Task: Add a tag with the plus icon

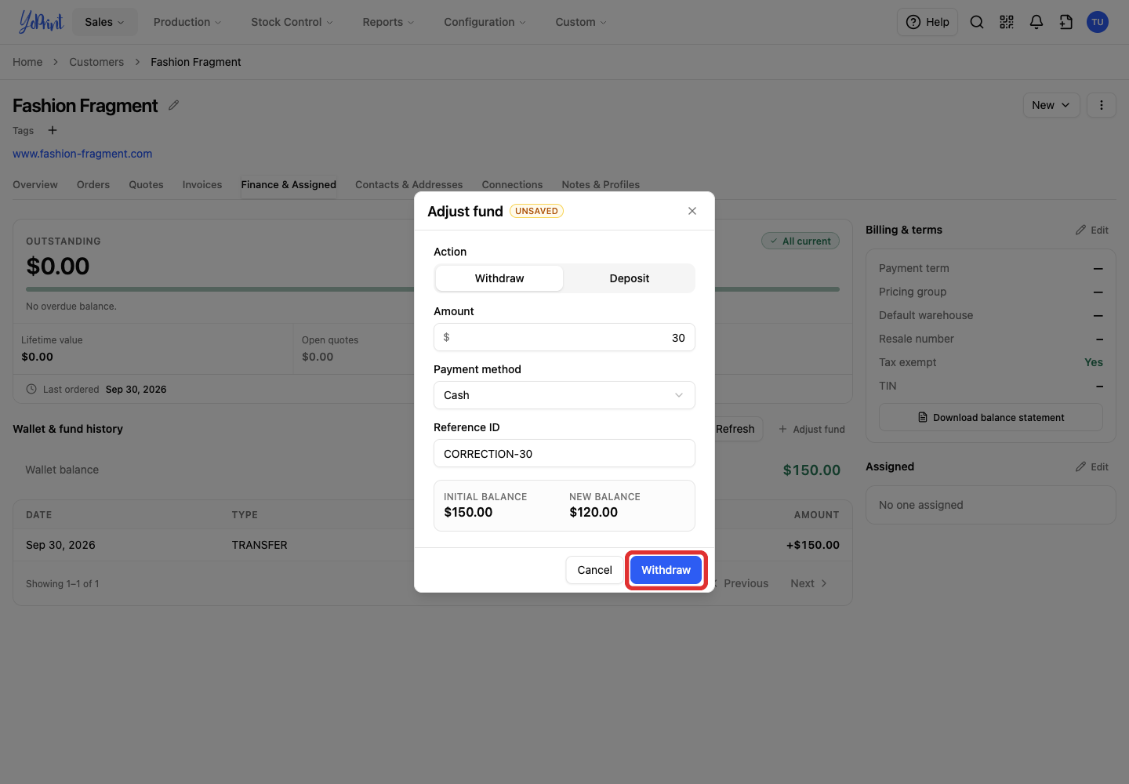Action: point(53,130)
